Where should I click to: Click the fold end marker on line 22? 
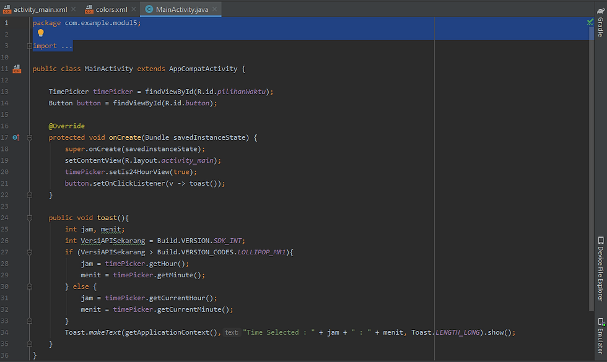[x=30, y=195]
